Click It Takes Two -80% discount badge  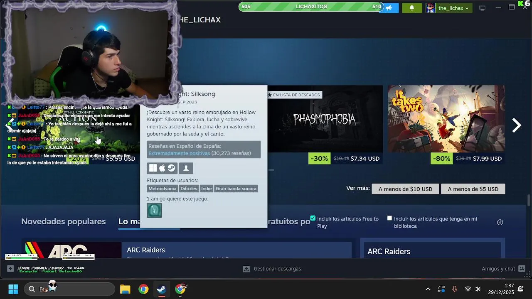point(441,158)
